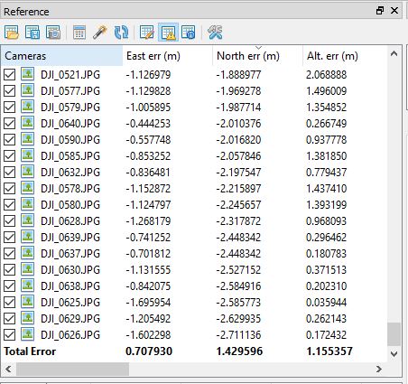This screenshot has height=384, width=408.
Task: Select the DJI_0628.JPG camera name
Action: tap(70, 221)
